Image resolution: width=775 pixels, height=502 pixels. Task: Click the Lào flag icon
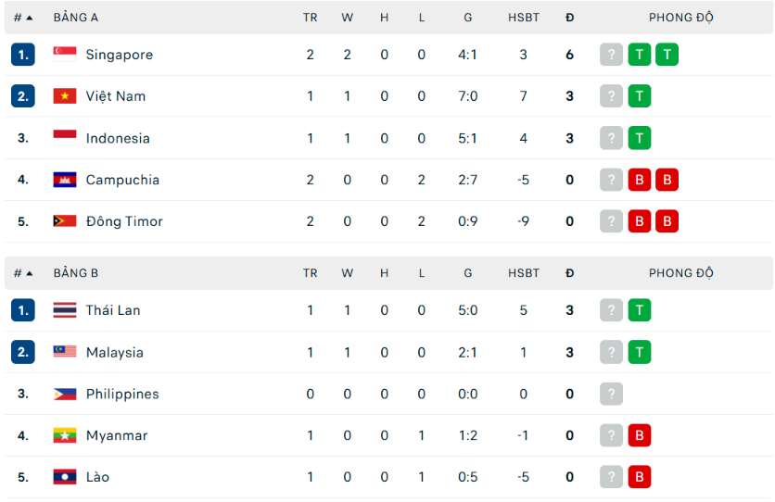pos(65,477)
